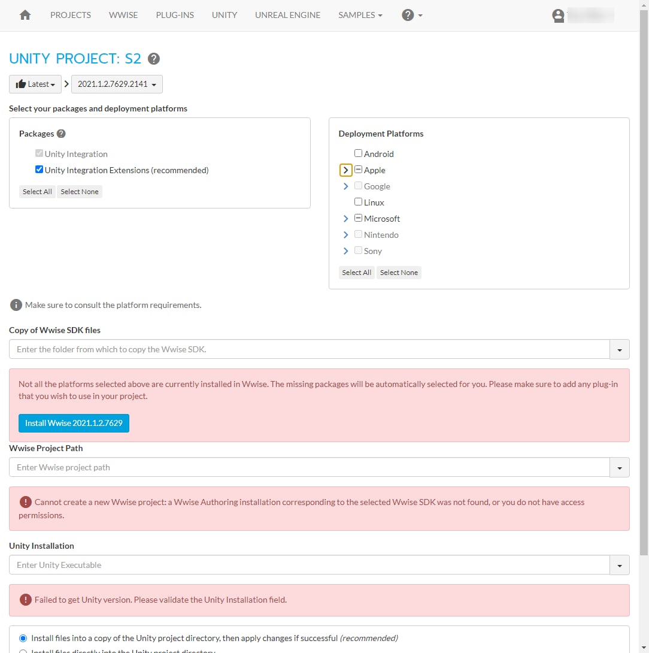This screenshot has height=653, width=649.
Task: Open the UNITY tab
Action: [225, 15]
